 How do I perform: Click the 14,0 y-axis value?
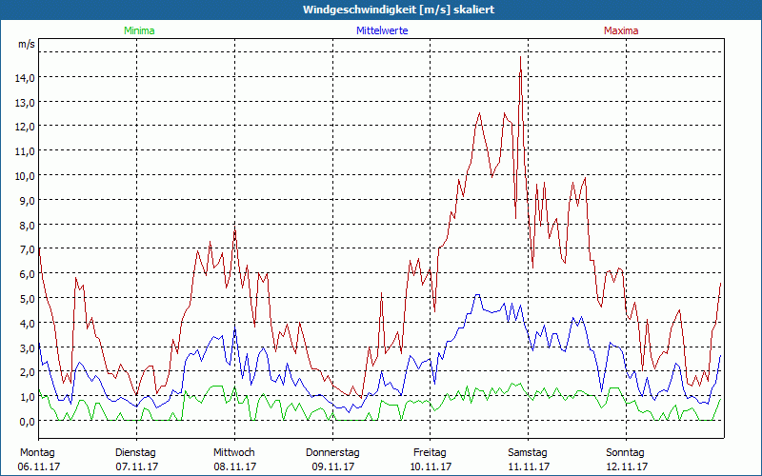pos(25,77)
